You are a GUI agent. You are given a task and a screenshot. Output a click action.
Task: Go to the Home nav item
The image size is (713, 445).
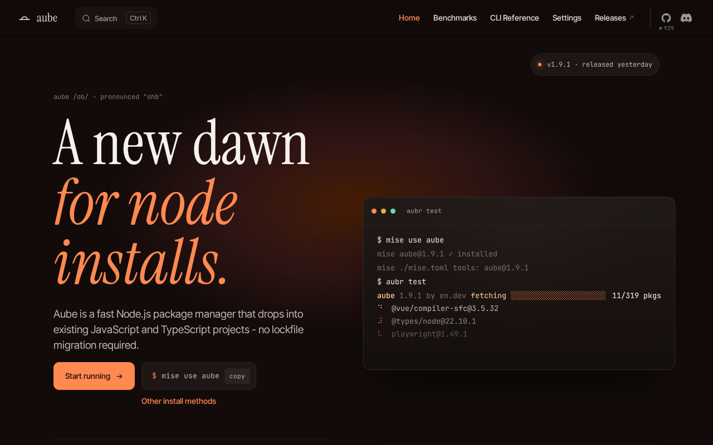pos(409,18)
